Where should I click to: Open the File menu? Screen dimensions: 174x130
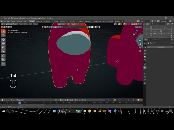pyautogui.click(x=5, y=21)
